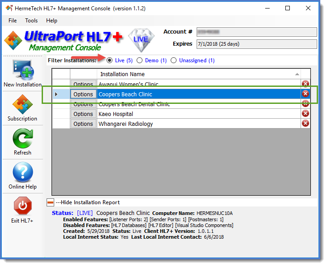Screen dimensions: 327x266
Task: Sort by Installation Name column arrow
Action: coord(297,74)
